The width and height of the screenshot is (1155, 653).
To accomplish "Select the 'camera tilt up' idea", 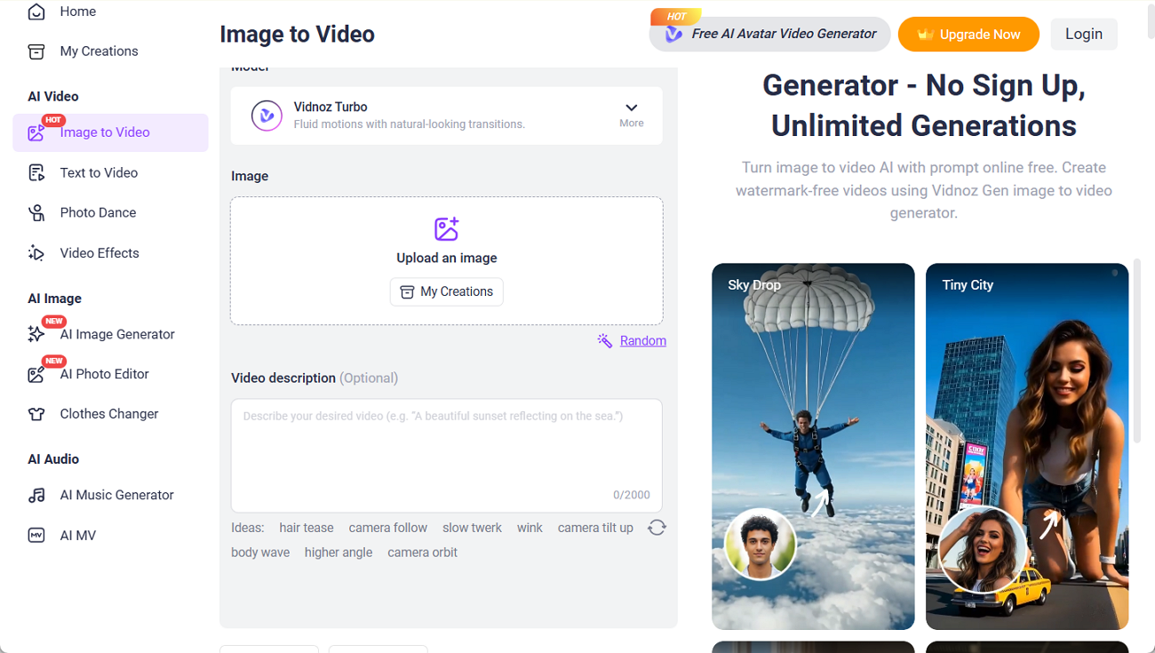I will click(595, 528).
